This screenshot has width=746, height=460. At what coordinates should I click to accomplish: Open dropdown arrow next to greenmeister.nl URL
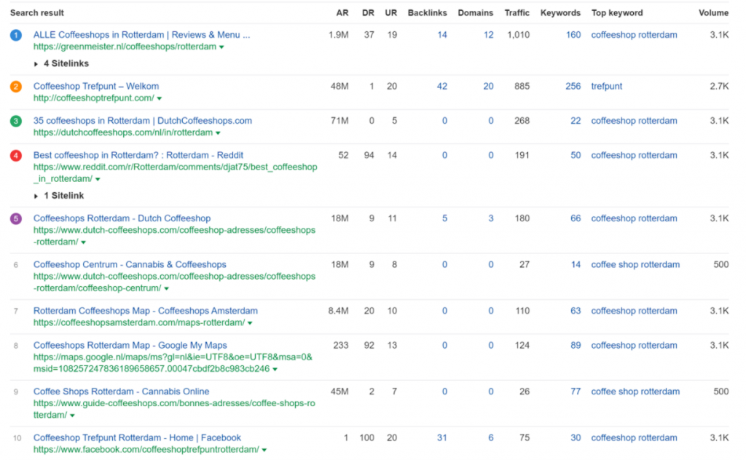(x=221, y=47)
